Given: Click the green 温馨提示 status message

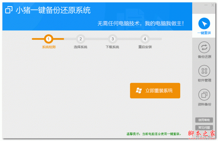Looking at the screenshot, I should pos(154,134).
